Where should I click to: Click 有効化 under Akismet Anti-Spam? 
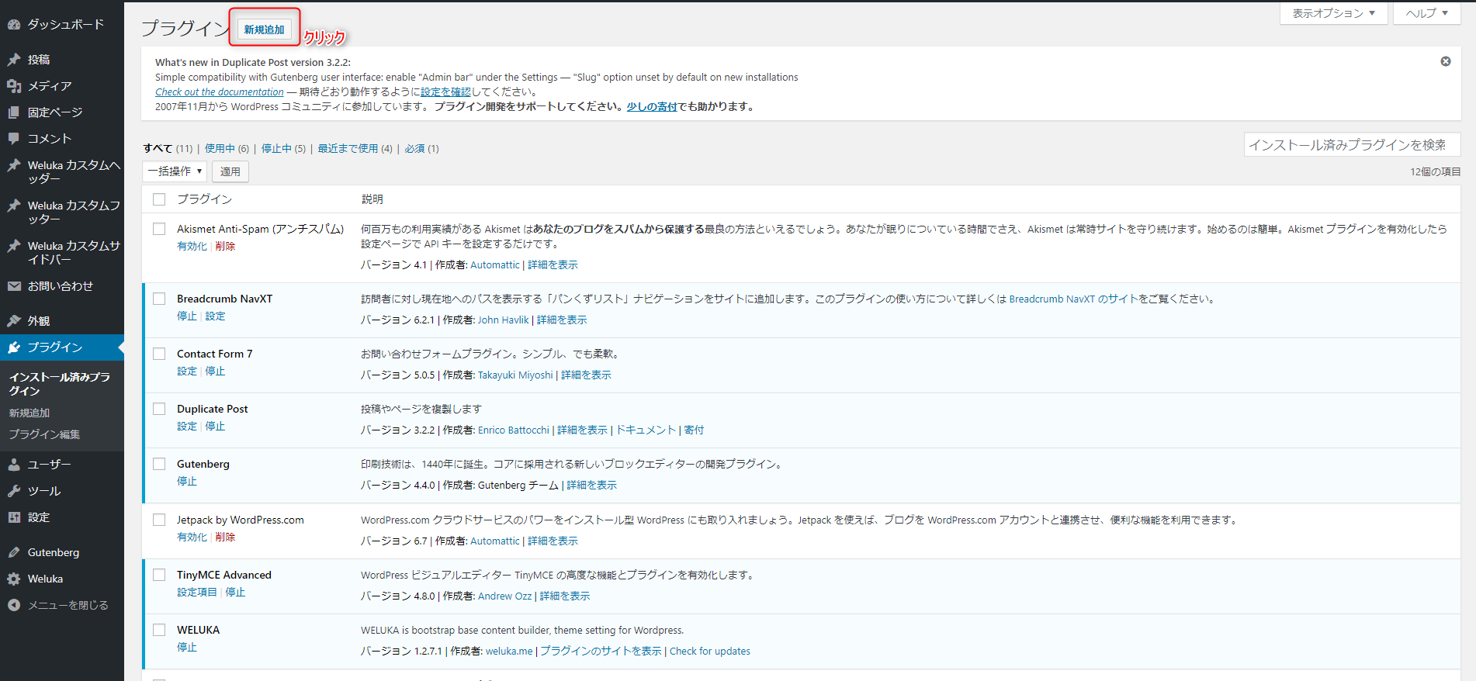coord(192,247)
